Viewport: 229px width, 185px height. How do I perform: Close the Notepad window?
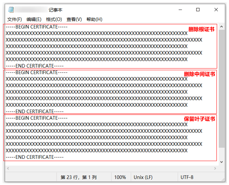pyautogui.click(x=216, y=10)
